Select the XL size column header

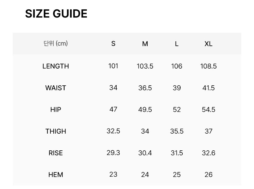coord(208,44)
